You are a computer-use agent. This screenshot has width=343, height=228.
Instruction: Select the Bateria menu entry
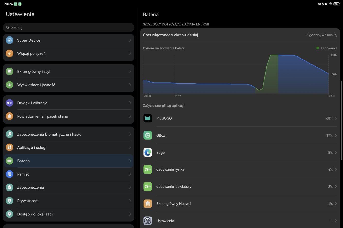click(69, 161)
